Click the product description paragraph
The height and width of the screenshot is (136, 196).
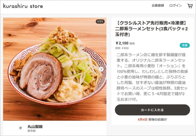[152, 77]
